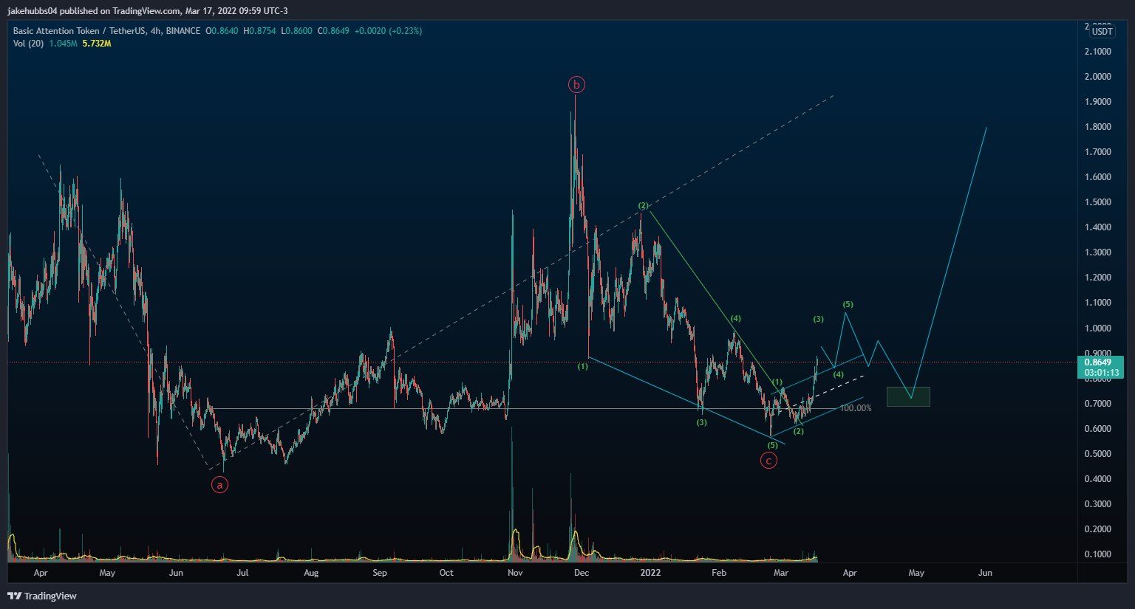Click the 100.00% Fibonacci level label
The height and width of the screenshot is (609, 1135).
(856, 408)
